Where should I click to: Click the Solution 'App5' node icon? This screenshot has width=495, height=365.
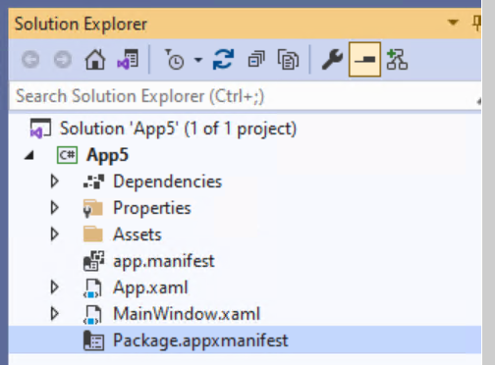(x=40, y=129)
